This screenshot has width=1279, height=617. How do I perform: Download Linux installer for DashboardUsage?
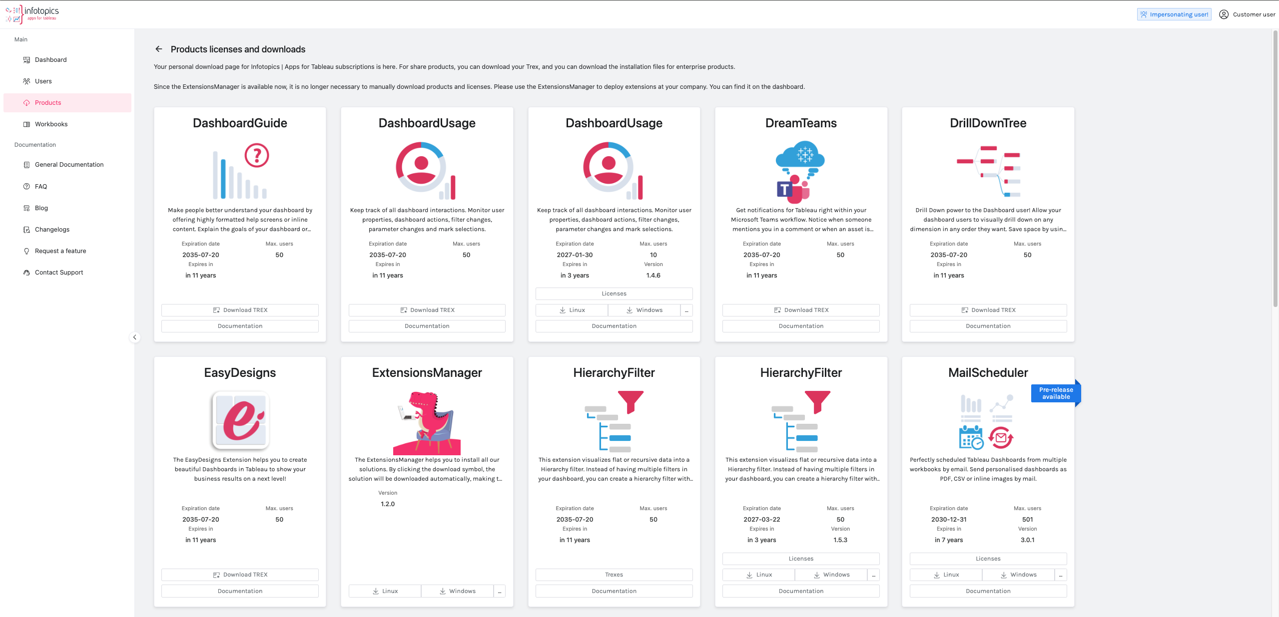572,310
